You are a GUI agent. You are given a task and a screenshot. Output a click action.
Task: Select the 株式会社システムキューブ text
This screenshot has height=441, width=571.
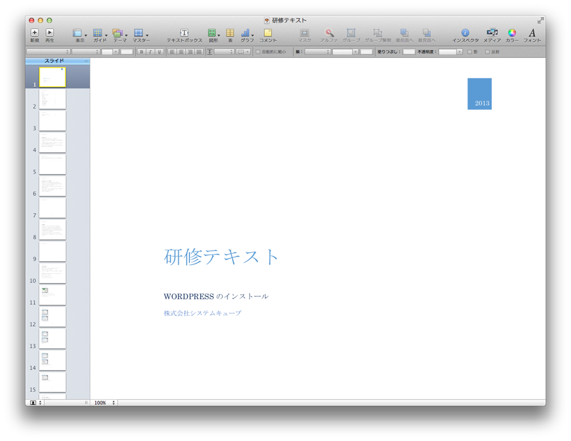pos(202,313)
